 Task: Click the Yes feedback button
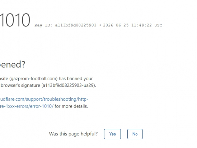click(x=112, y=134)
